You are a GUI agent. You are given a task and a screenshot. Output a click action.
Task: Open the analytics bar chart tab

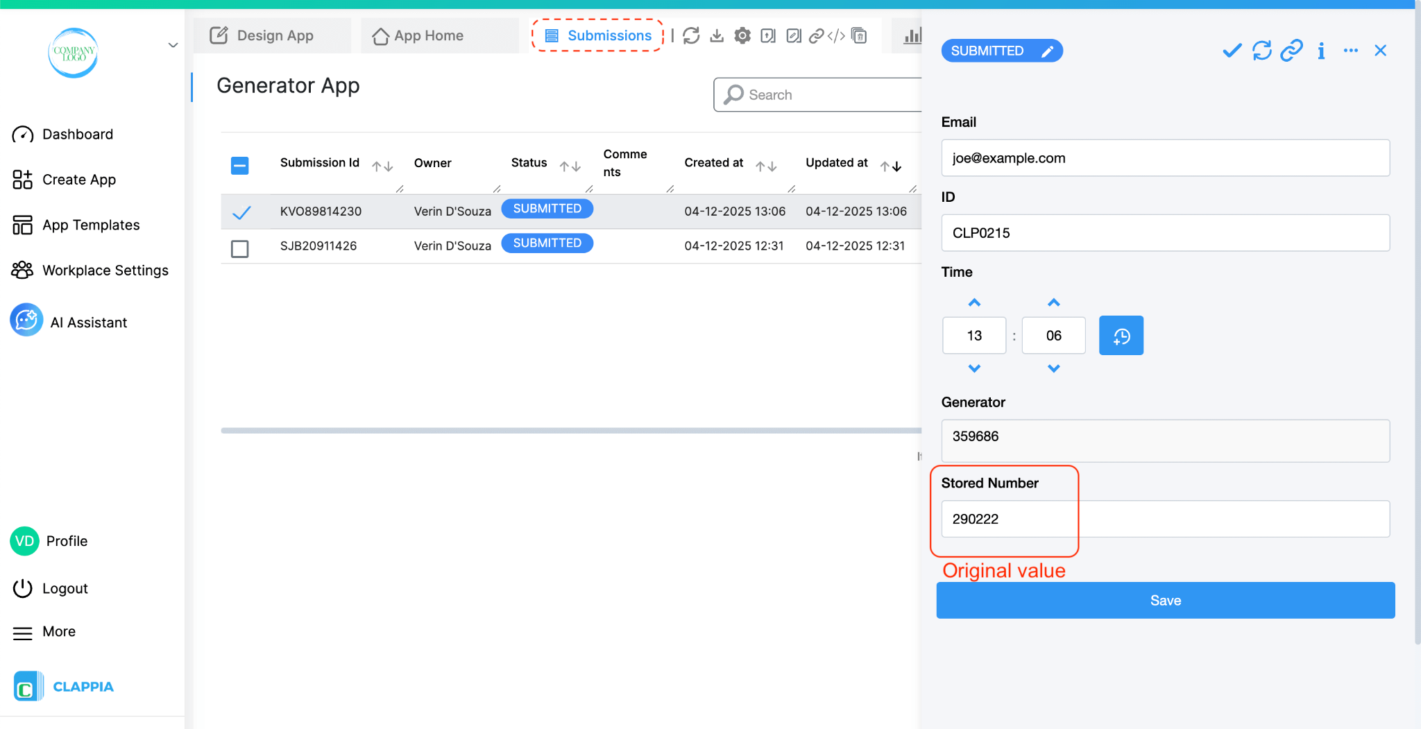click(x=912, y=35)
